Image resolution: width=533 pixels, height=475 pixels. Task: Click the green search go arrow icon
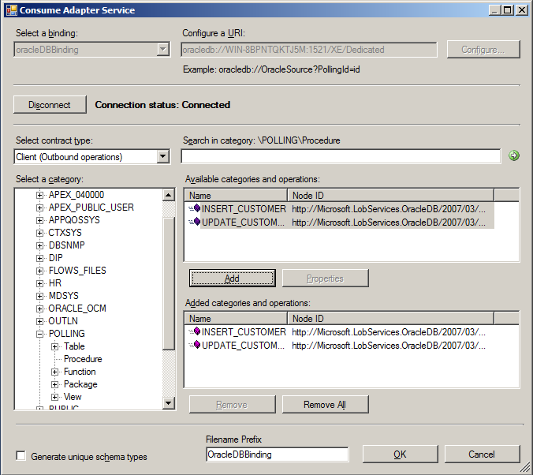pos(513,155)
